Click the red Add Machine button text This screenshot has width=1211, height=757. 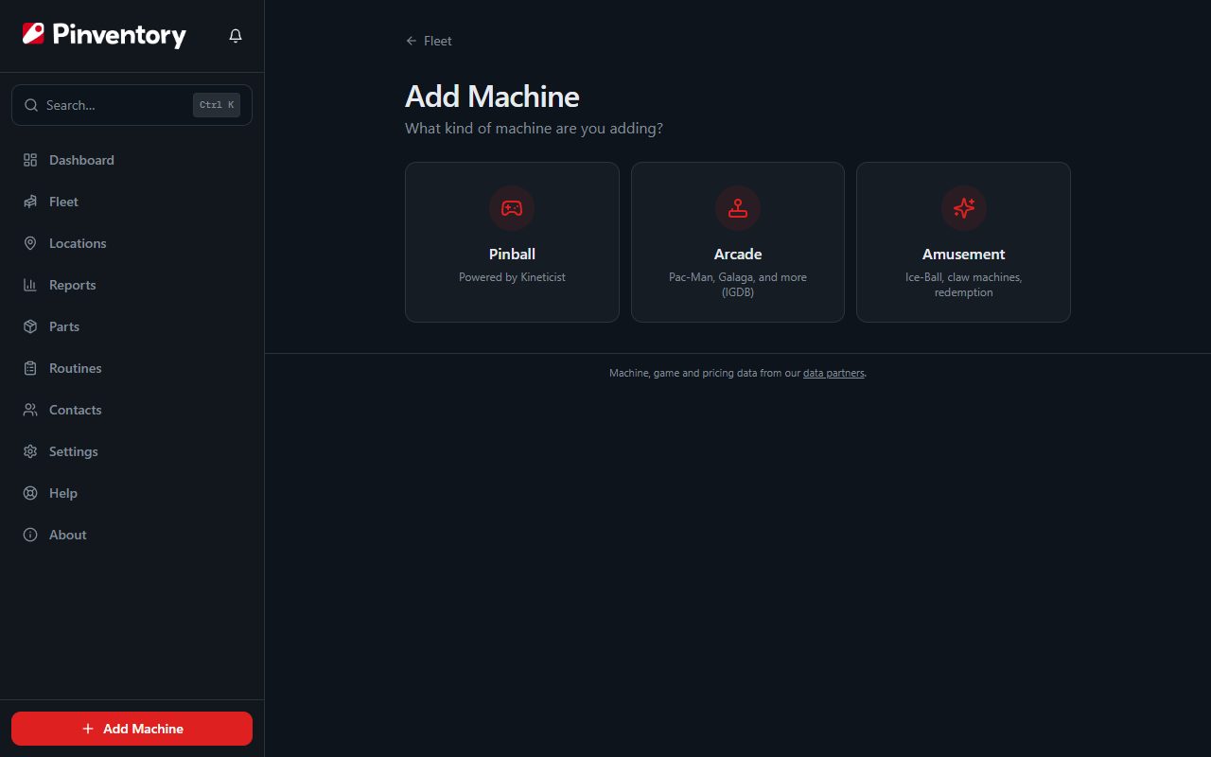click(143, 729)
